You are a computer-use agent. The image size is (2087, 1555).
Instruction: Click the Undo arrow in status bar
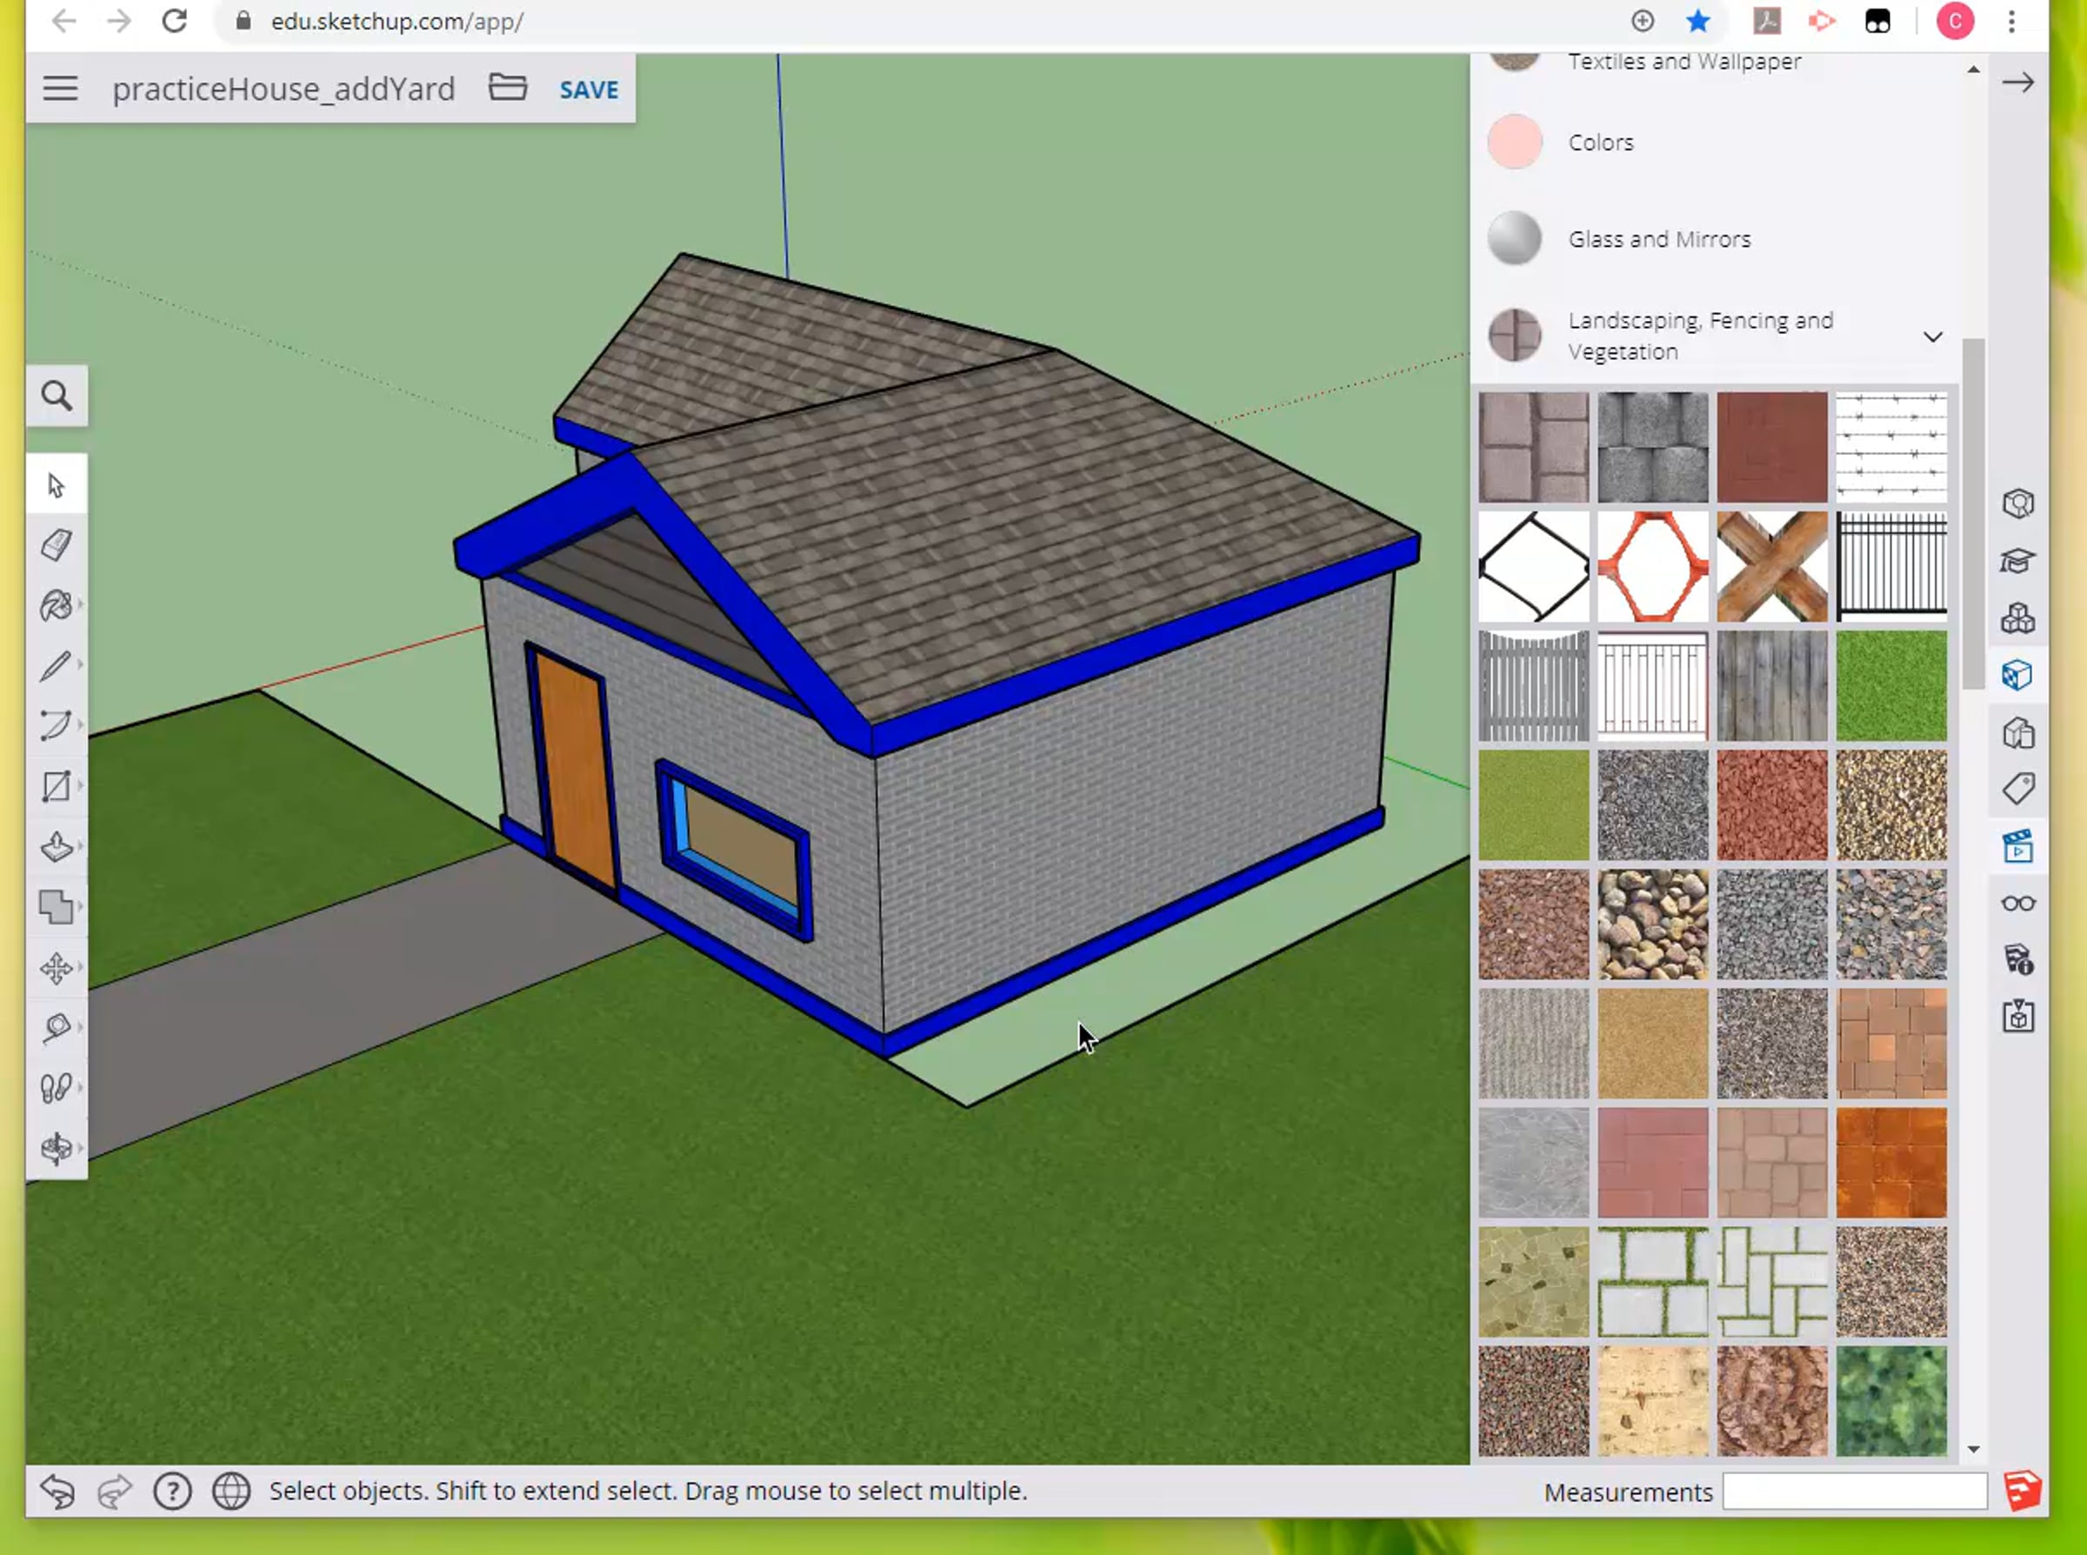57,1491
